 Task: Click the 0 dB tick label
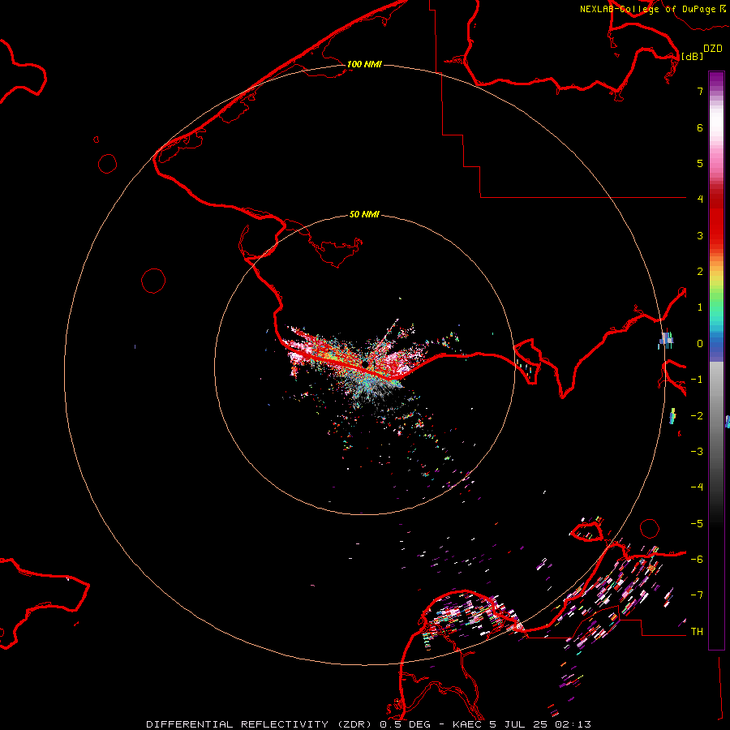700,344
